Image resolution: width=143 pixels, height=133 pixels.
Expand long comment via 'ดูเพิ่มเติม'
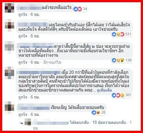pos(104,90)
